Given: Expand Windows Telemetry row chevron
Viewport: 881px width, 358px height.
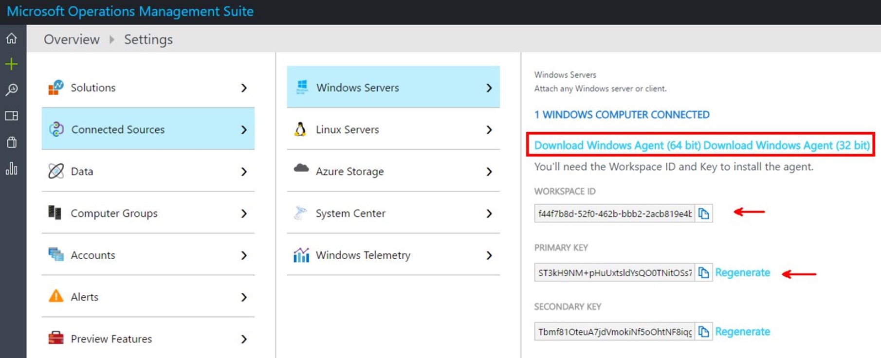Looking at the screenshot, I should click(x=489, y=255).
